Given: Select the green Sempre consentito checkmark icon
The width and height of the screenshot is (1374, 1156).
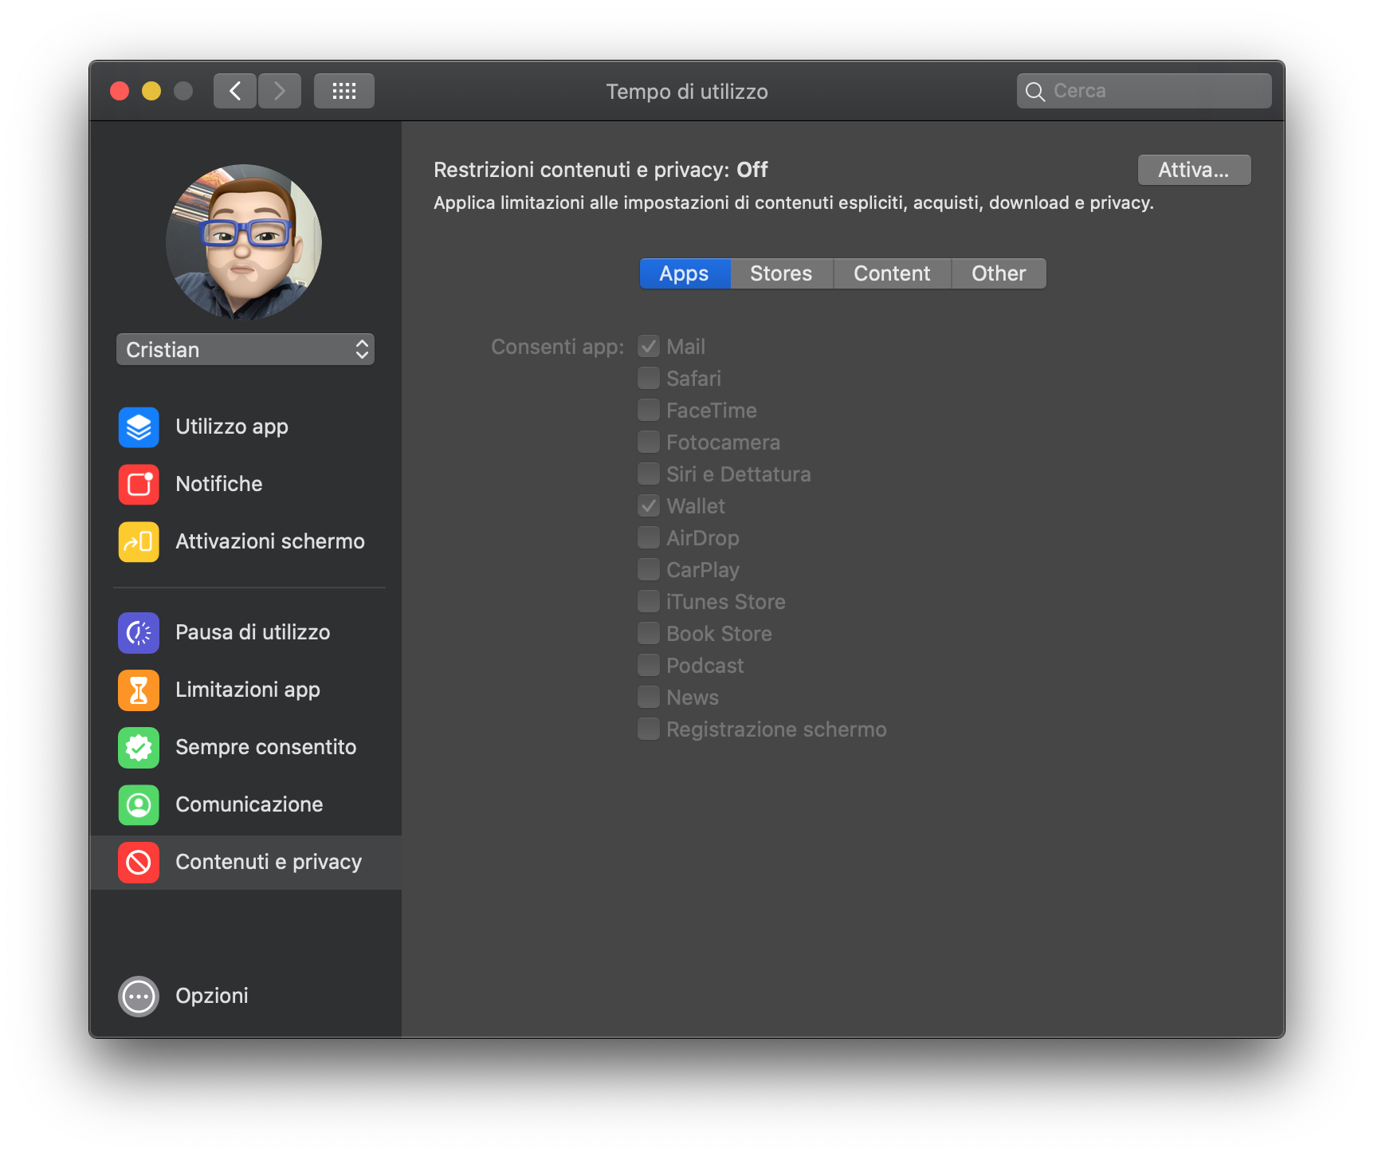Looking at the screenshot, I should [139, 748].
